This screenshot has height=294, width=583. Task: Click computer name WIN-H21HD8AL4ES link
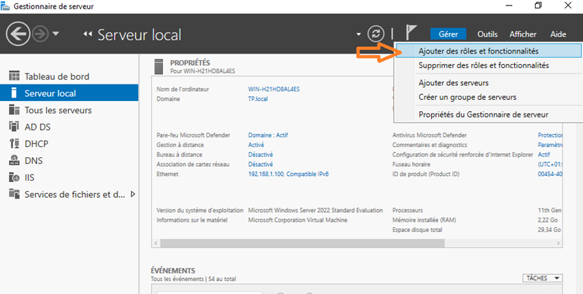pos(274,89)
